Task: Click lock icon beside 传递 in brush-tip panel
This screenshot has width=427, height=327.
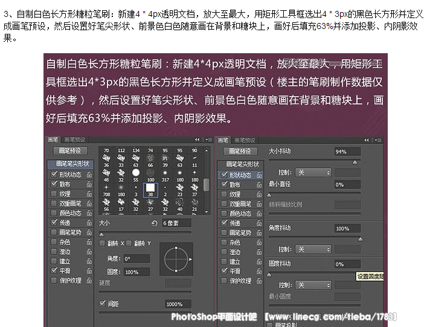Action: pyautogui.click(x=89, y=222)
